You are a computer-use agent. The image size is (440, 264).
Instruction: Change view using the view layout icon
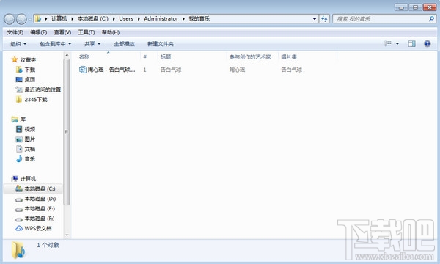388,43
